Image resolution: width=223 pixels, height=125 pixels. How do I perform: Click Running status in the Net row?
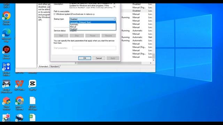[125, 37]
